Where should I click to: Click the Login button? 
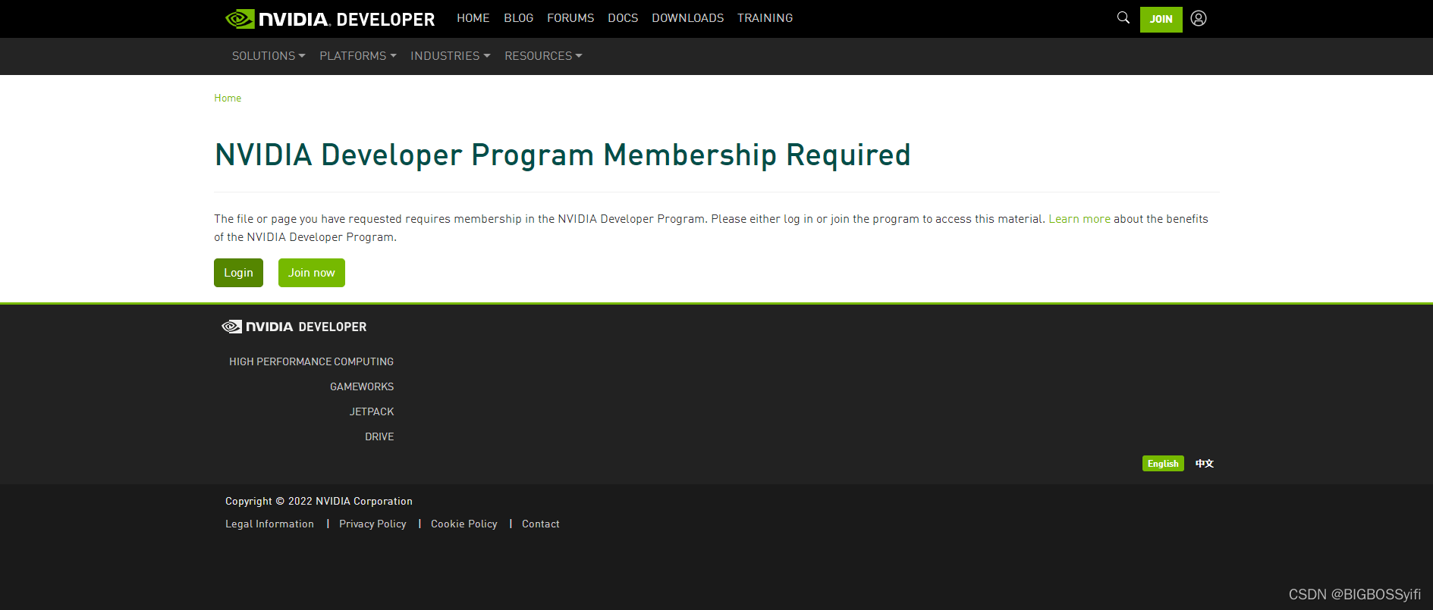click(x=238, y=273)
